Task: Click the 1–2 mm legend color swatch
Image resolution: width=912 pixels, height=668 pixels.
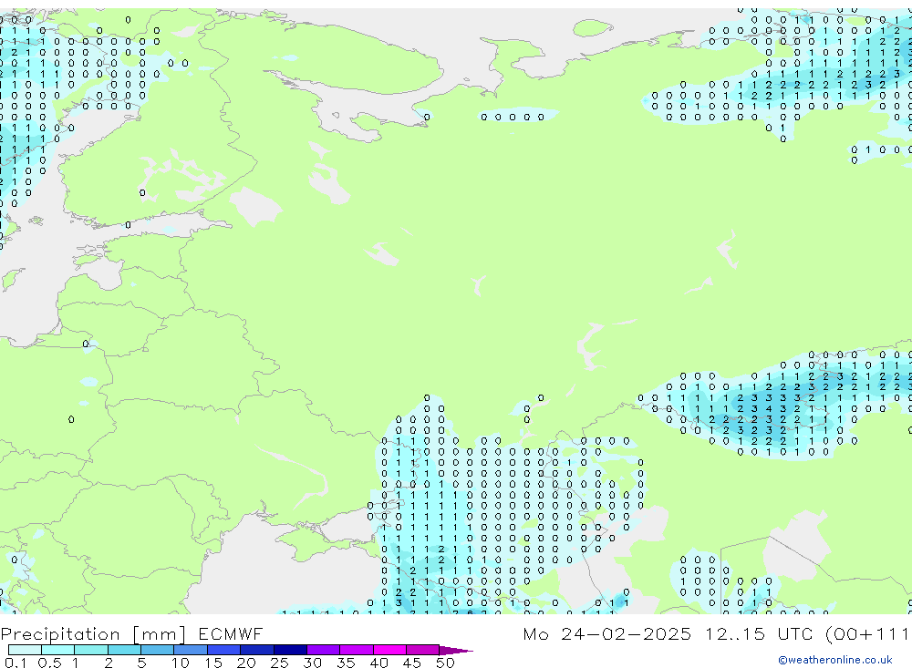Action: [x=90, y=650]
